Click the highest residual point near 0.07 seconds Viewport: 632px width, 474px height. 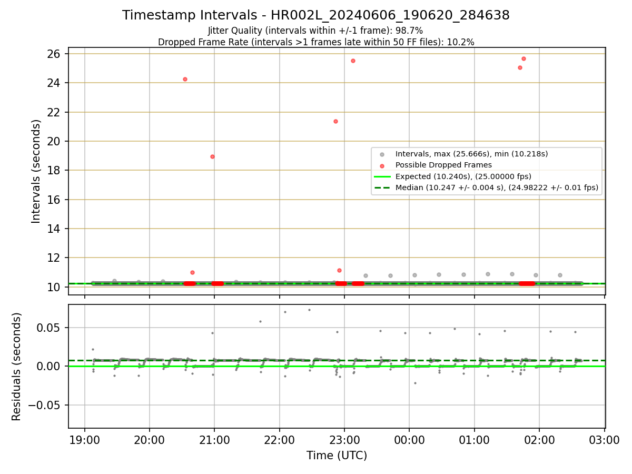[309, 310]
